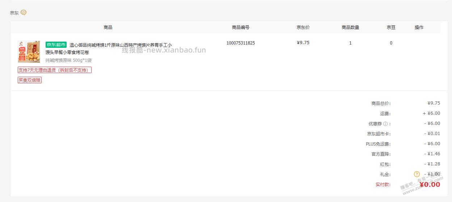Click the 商品编号 column header
The height and width of the screenshot is (202, 452).
pyautogui.click(x=241, y=28)
